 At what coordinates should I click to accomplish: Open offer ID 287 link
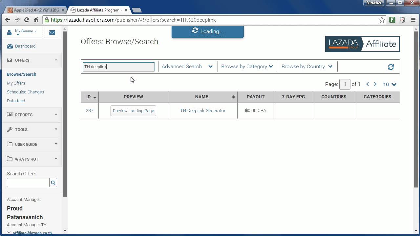pyautogui.click(x=90, y=111)
